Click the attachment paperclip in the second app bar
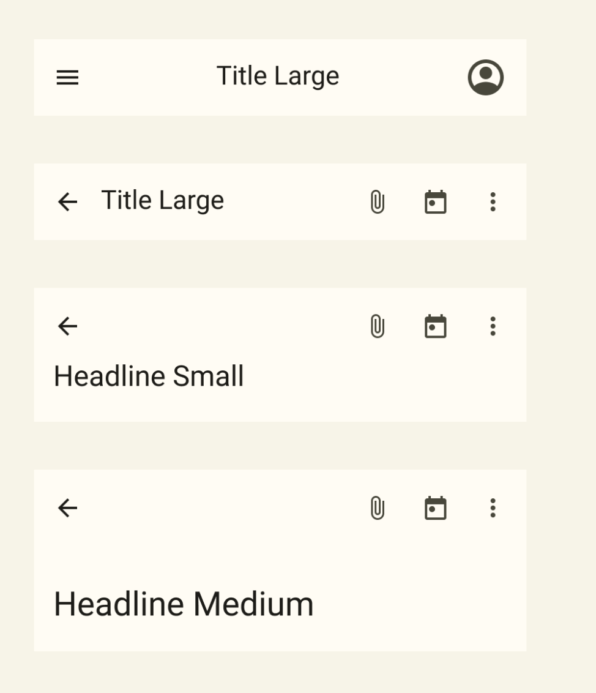Image resolution: width=596 pixels, height=693 pixels. coord(378,202)
